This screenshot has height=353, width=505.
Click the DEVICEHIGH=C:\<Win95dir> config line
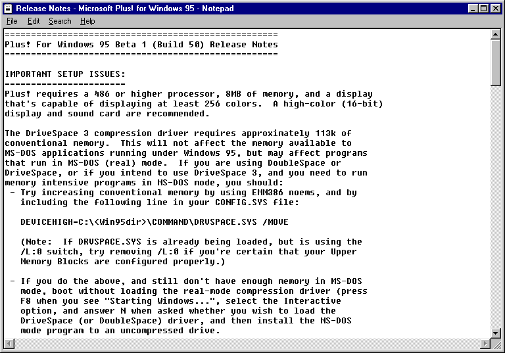pyautogui.click(x=155, y=222)
